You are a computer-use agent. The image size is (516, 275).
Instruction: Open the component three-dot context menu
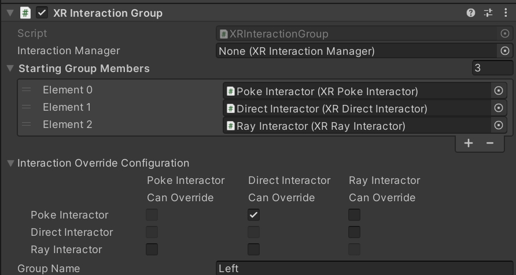pyautogui.click(x=505, y=13)
